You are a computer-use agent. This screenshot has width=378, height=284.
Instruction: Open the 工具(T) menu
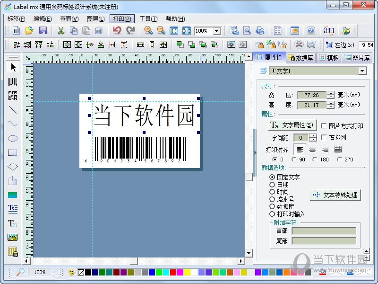(148, 19)
